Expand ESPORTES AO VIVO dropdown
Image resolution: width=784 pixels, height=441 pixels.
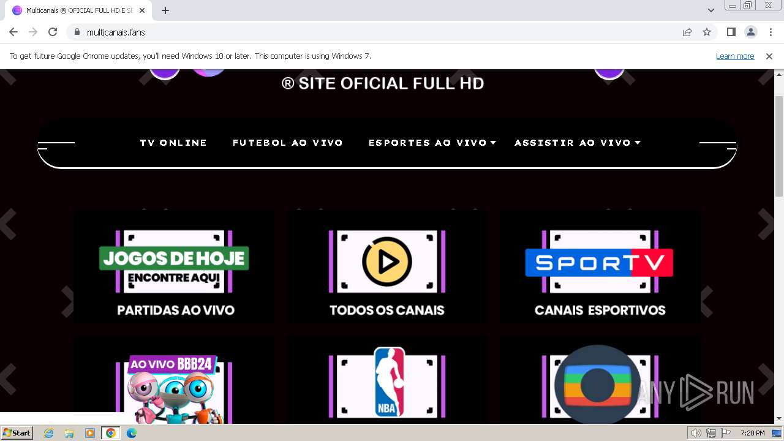[x=432, y=143]
